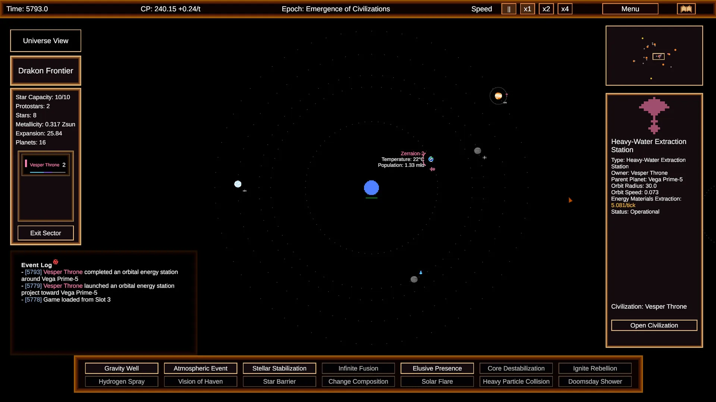Switch to Universe View
The width and height of the screenshot is (716, 402).
point(45,41)
